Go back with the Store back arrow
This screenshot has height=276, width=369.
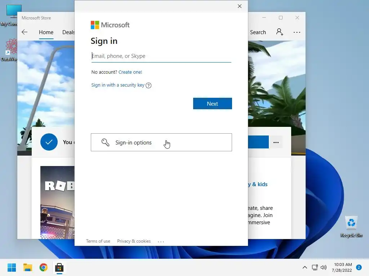[x=25, y=32]
